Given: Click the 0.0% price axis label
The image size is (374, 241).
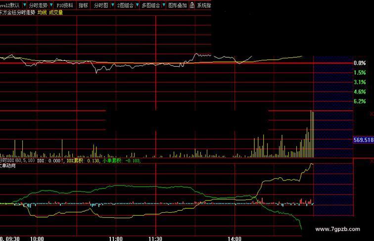Looking at the screenshot, I should (x=360, y=63).
